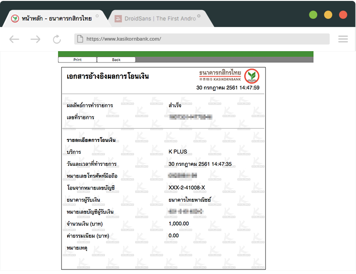356x274 pixels.
Task: Click the page icon in address bar
Action: 80,39
